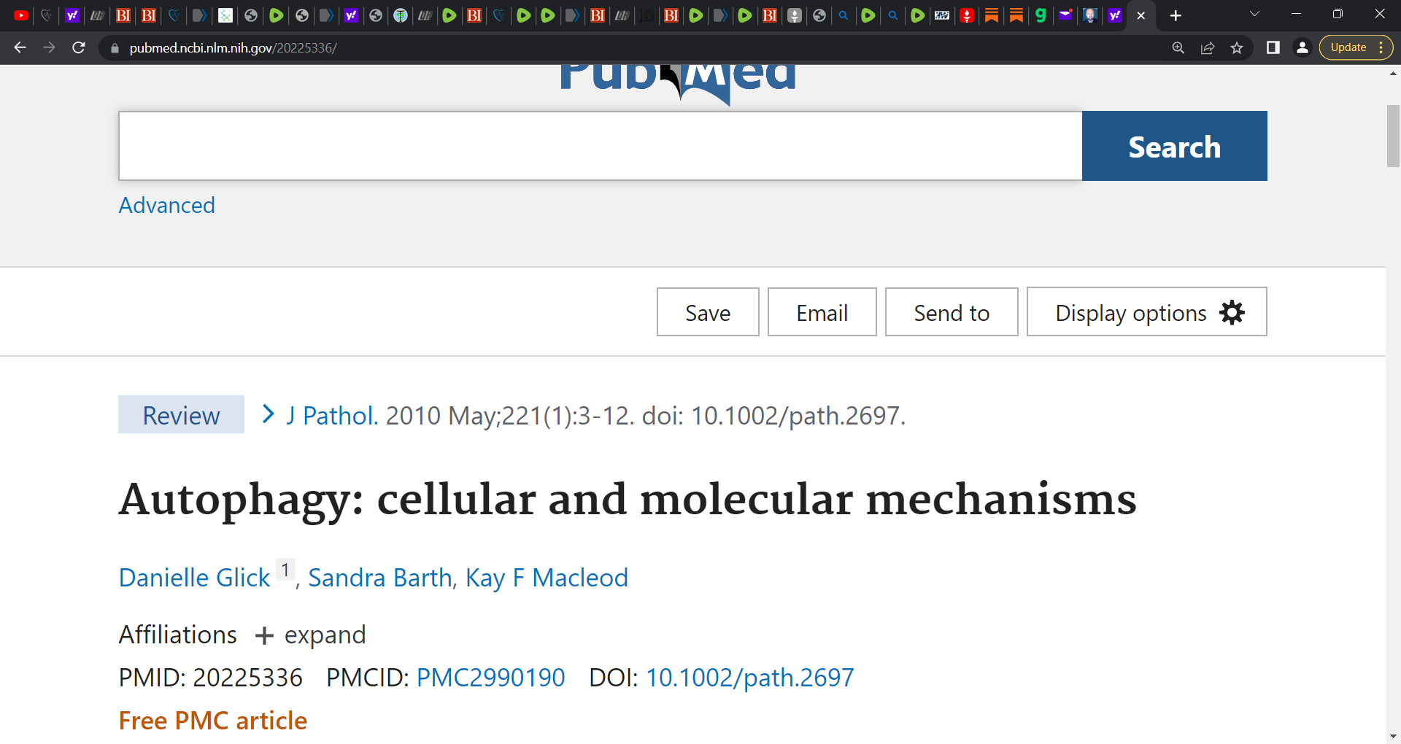
Task: Switch to the YouTube tab
Action: [20, 15]
